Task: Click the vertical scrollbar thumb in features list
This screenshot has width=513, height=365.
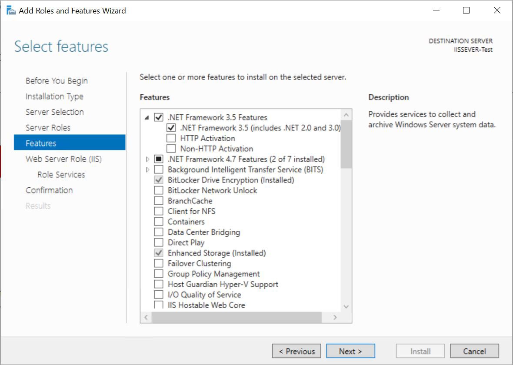Action: [346, 144]
